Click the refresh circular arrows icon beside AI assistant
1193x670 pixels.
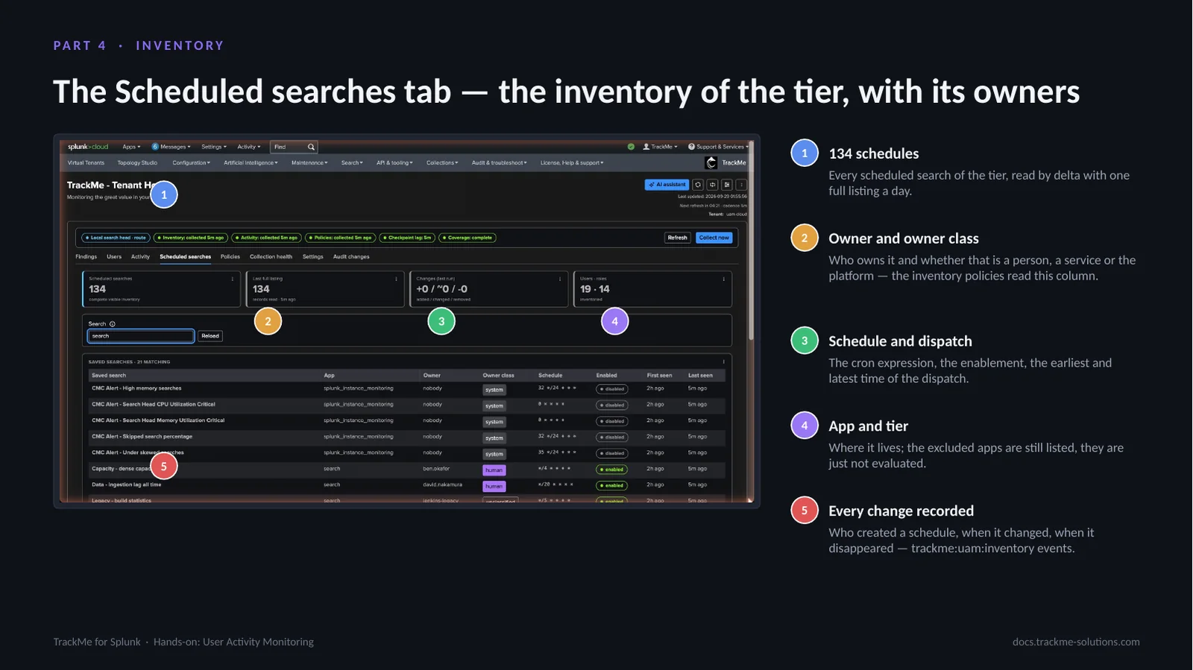pos(698,184)
